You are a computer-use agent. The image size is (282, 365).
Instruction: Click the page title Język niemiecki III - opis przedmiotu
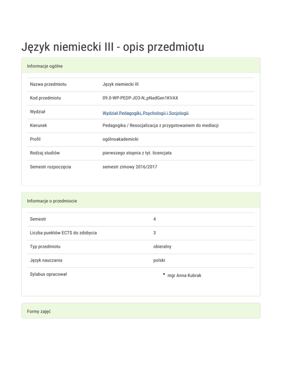pyautogui.click(x=112, y=47)
